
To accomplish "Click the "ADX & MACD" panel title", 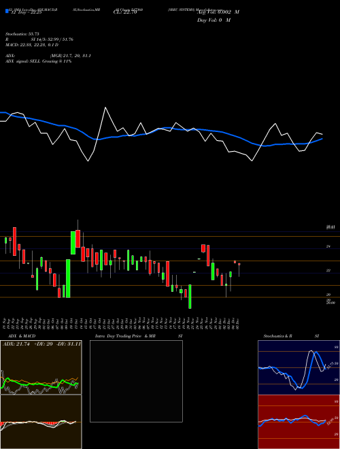I will pos(22,336).
